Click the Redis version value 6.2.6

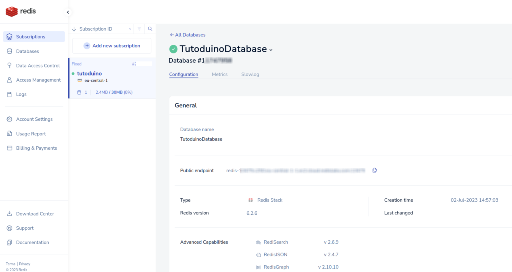coord(252,213)
